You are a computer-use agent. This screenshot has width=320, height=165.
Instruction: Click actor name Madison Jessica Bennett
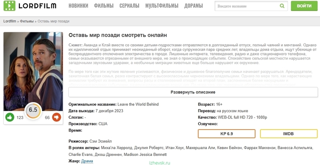145,155
